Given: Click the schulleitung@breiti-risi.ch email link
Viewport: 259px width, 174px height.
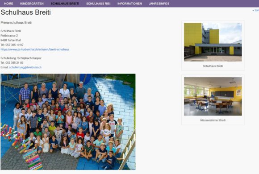Looking at the screenshot, I should 25,67.
